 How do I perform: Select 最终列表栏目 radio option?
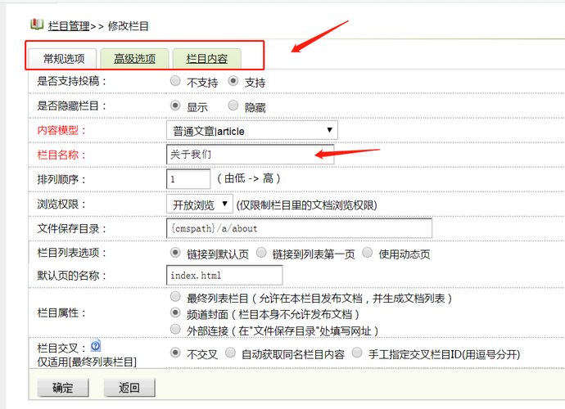[x=175, y=297]
